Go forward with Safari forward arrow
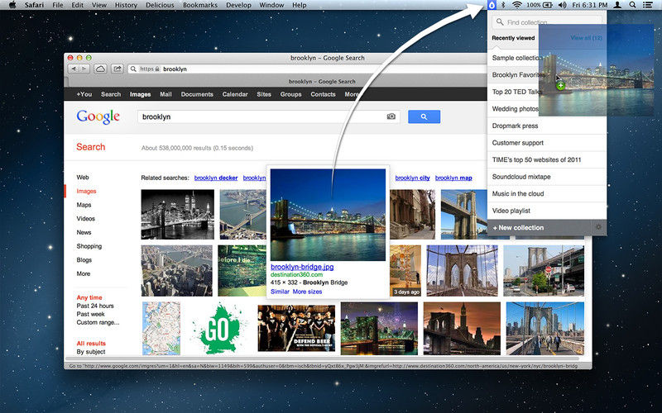Viewport: 662px width, 413px height. coord(84,69)
